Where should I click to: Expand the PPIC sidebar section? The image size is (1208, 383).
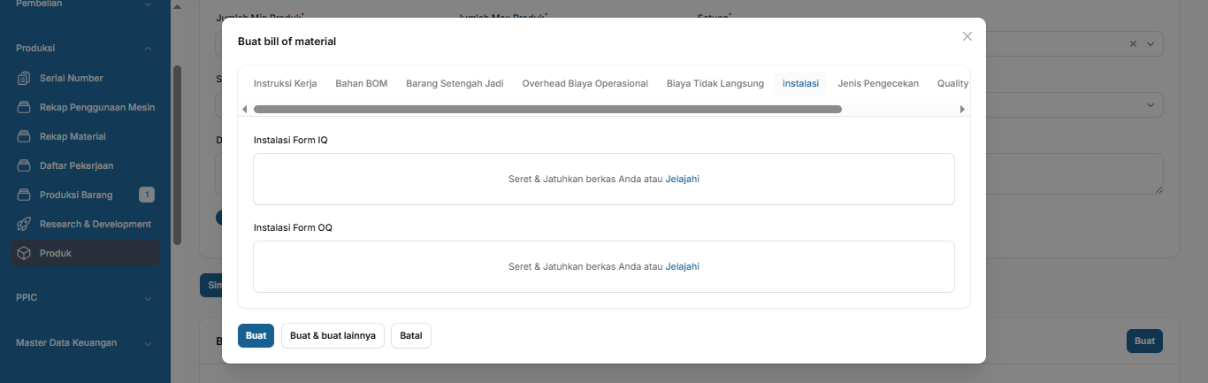click(148, 298)
